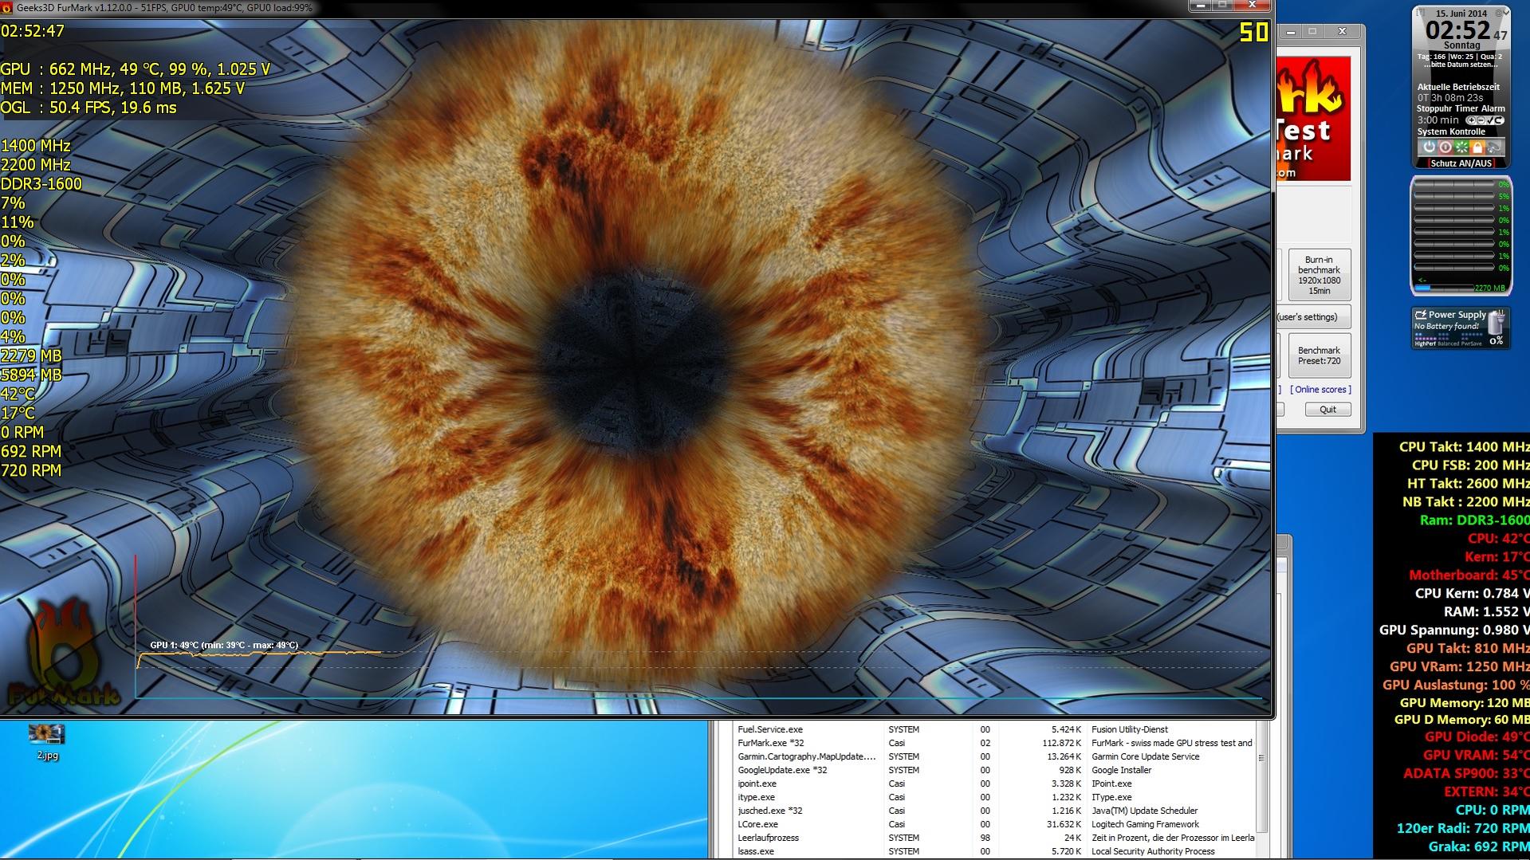Click the timer checkmark icon in clock gadget
The image size is (1530, 860).
pyautogui.click(x=1491, y=120)
